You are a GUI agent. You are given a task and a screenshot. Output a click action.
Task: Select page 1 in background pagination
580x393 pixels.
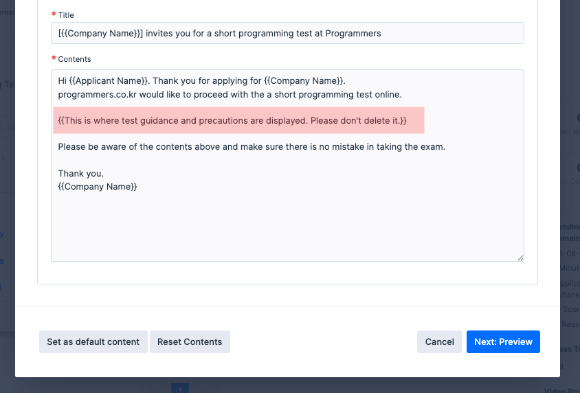point(179,388)
